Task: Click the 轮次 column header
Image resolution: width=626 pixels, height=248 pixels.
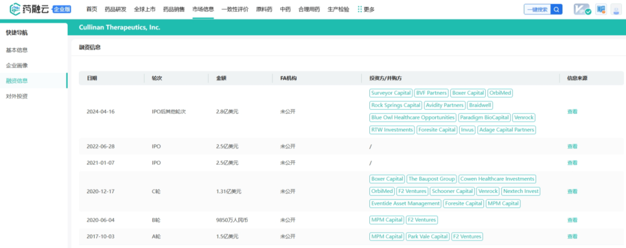Action: click(x=157, y=79)
